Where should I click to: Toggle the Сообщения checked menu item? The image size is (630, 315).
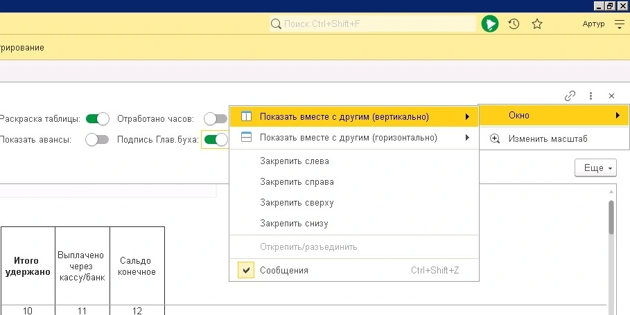pos(284,271)
